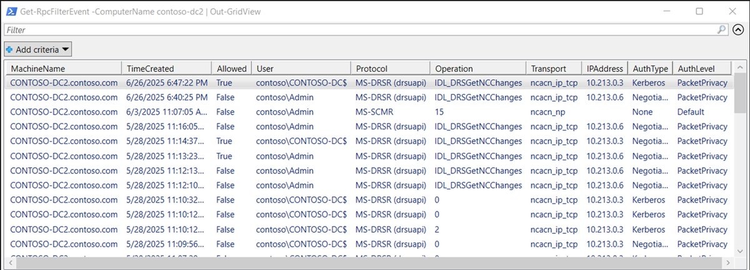The image size is (750, 270).
Task: Click Kerberos in the first row
Action: 649,82
